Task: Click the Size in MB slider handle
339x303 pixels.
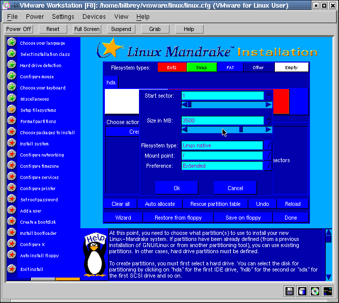Action: point(241,130)
